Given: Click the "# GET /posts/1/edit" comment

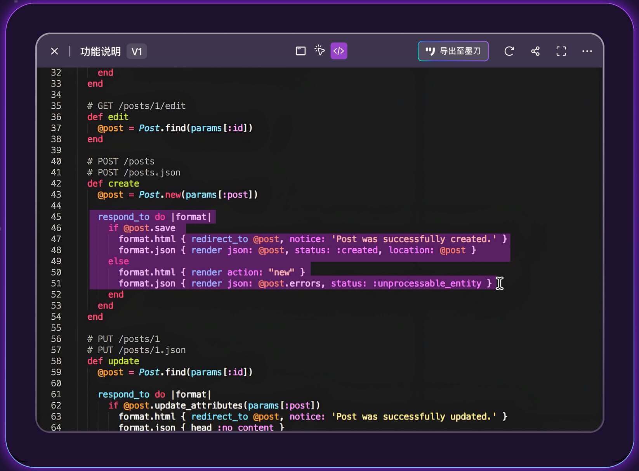Looking at the screenshot, I should [136, 106].
